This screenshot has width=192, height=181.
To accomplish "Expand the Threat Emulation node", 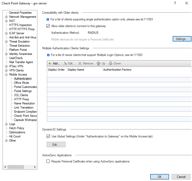I will coord(6,42).
